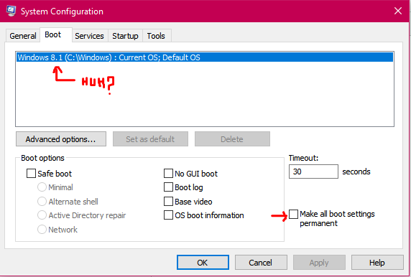Click the System Configuration title bar icon
411x277 pixels.
point(11,11)
